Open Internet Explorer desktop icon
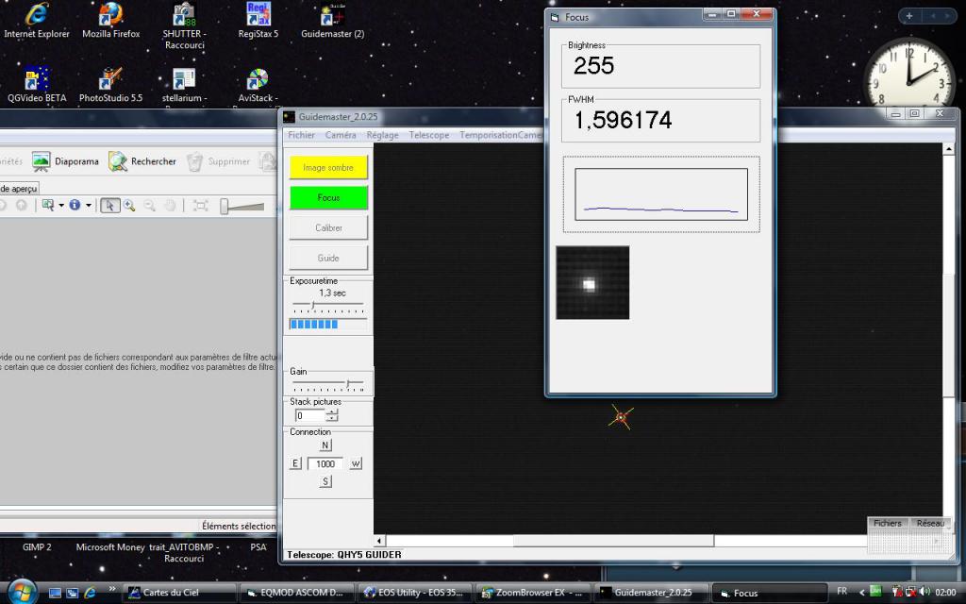Screen dimensions: 966x604 click(37, 21)
